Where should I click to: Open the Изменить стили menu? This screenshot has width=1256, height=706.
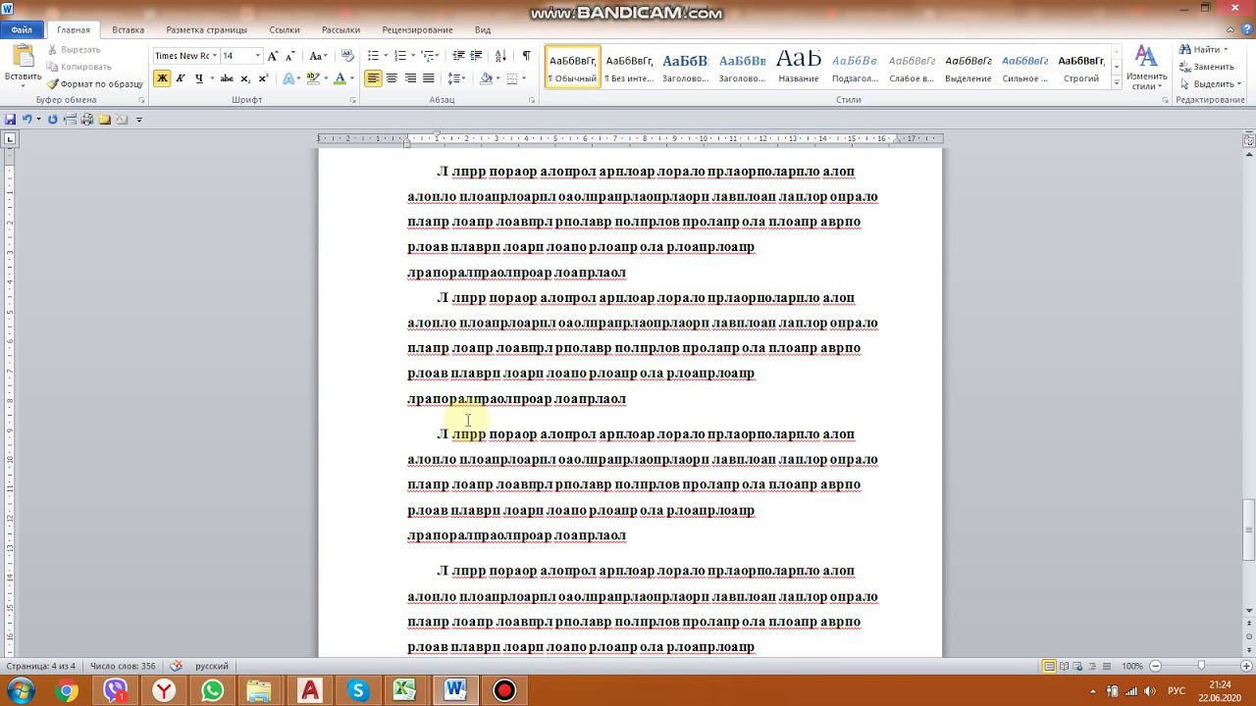(1146, 68)
